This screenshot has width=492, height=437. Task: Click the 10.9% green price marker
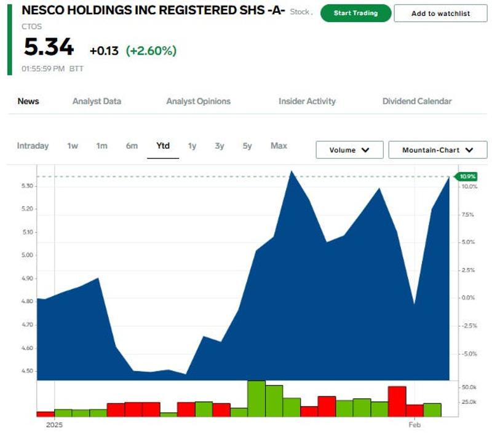pos(466,176)
